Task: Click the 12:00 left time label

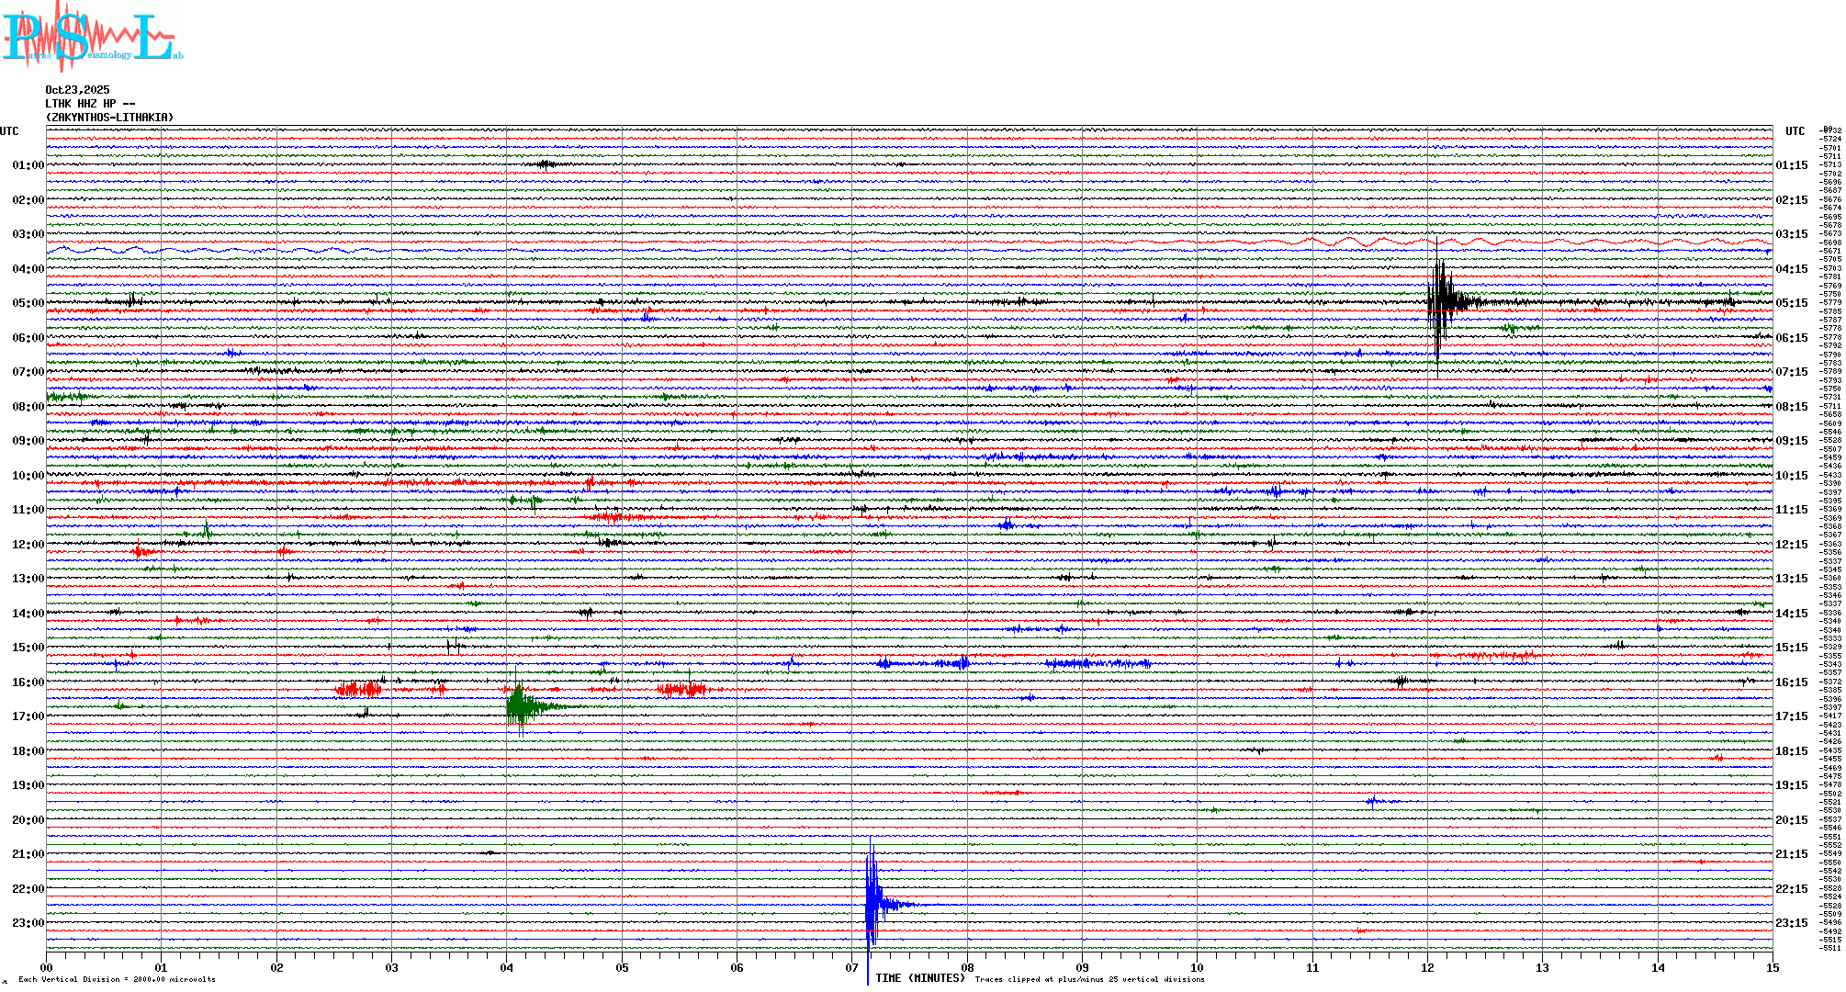Action: point(28,545)
